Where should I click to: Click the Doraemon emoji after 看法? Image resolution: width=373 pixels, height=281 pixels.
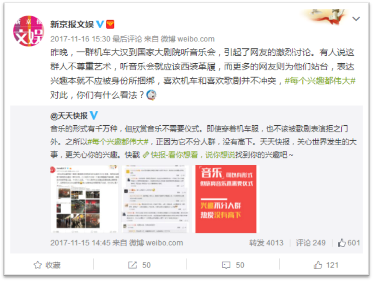[x=151, y=95]
